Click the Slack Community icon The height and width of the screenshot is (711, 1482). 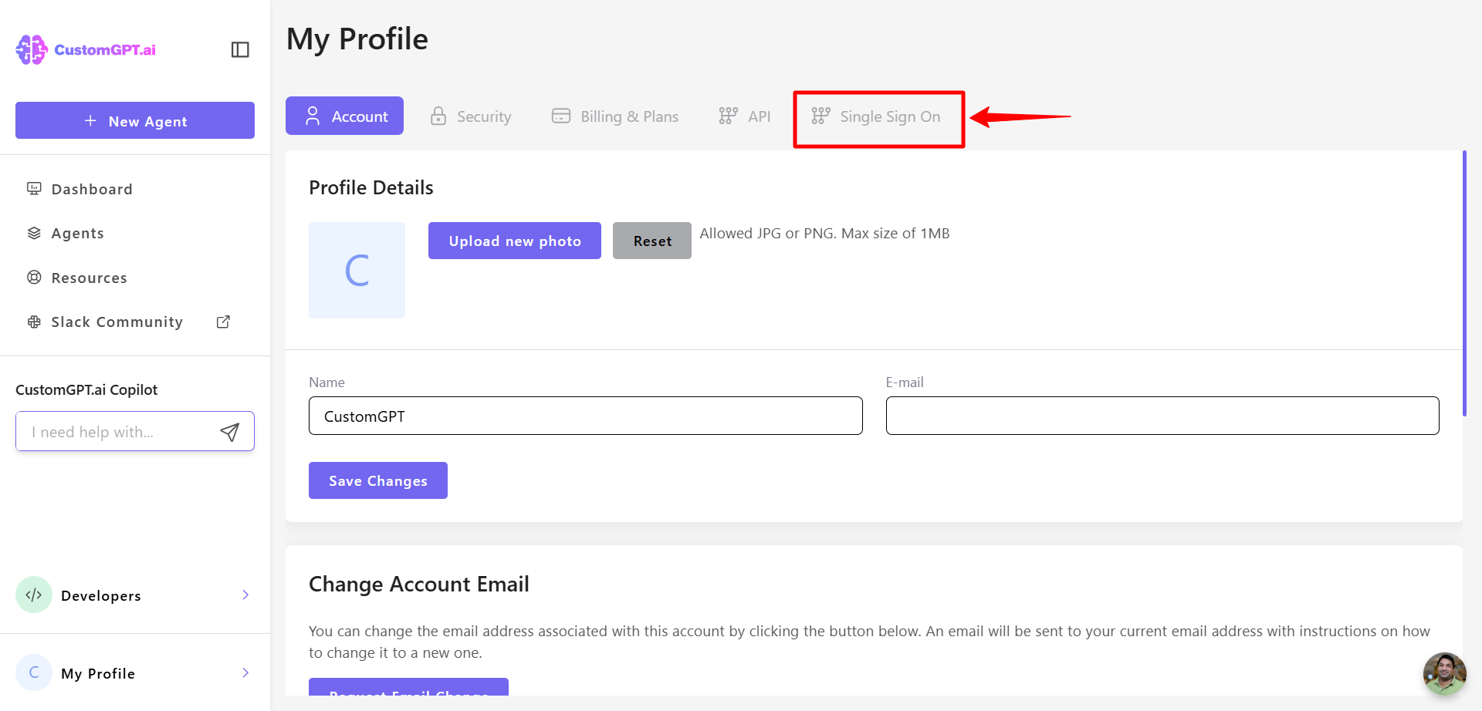click(34, 322)
